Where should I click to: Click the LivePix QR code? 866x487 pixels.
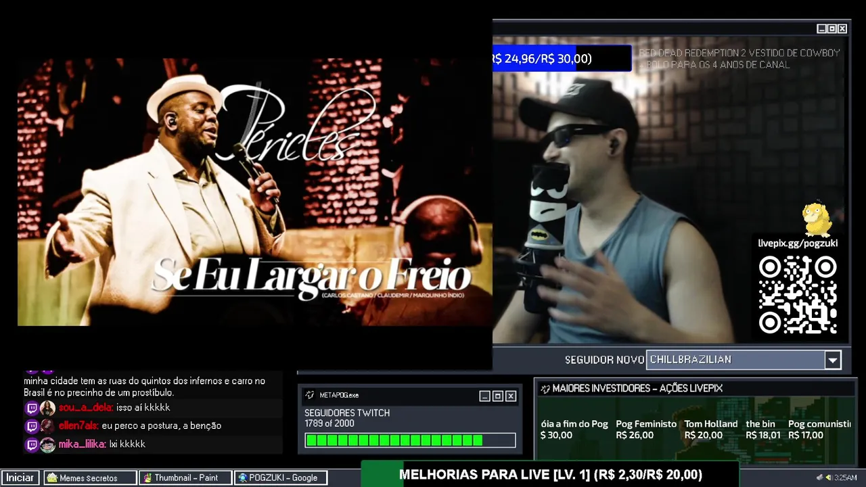pos(798,296)
